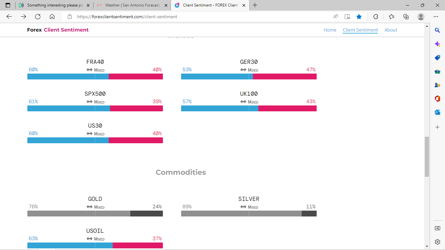Open the Collections icon in toolbar
The image size is (445, 250).
click(406, 17)
